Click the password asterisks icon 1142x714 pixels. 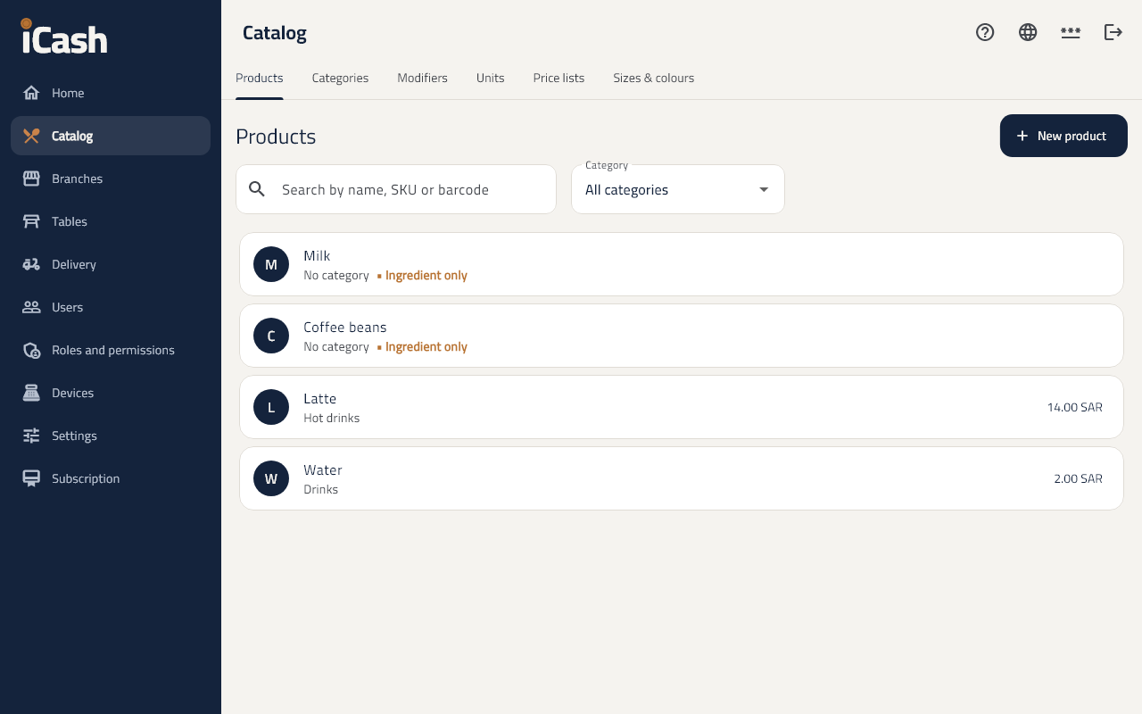(x=1071, y=32)
